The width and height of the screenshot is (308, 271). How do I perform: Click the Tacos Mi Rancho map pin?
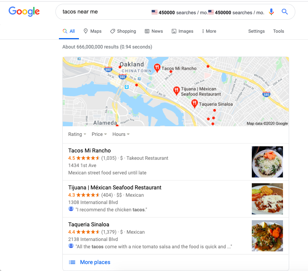[157, 68]
